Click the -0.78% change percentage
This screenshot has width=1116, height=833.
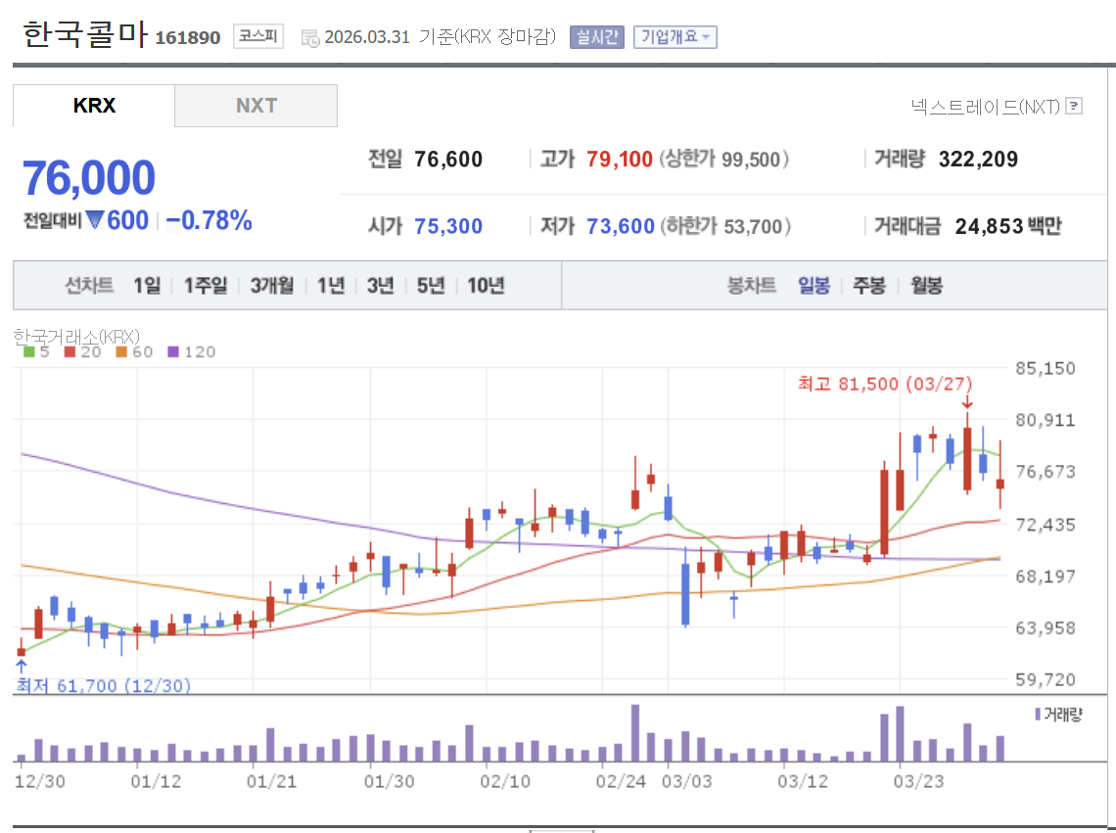[209, 220]
